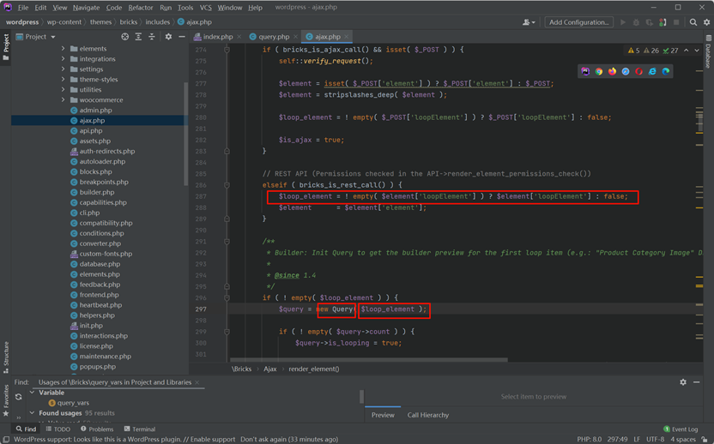The width and height of the screenshot is (714, 444).
Task: Open in Opera browser icon
Action: tap(638, 71)
